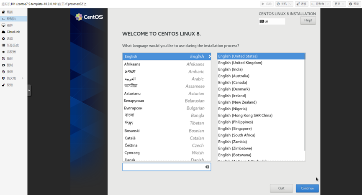Choose English (Botswana) locale

pyautogui.click(x=261, y=155)
